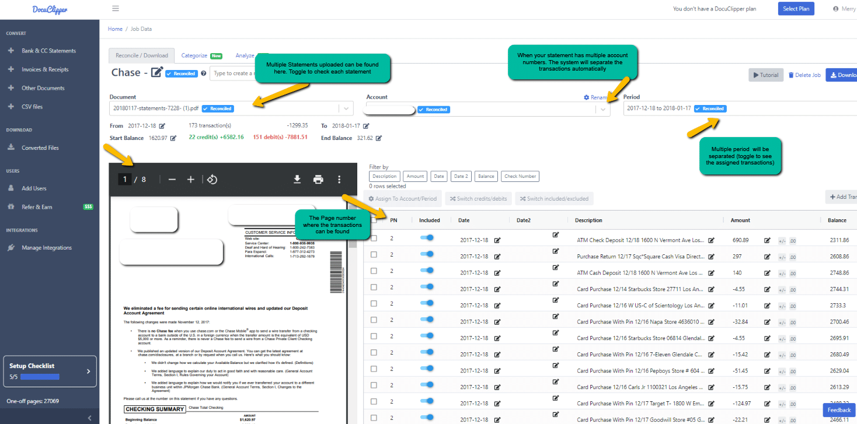The width and height of the screenshot is (857, 424).
Task: Go to Home breadcrumb link
Action: 115,29
